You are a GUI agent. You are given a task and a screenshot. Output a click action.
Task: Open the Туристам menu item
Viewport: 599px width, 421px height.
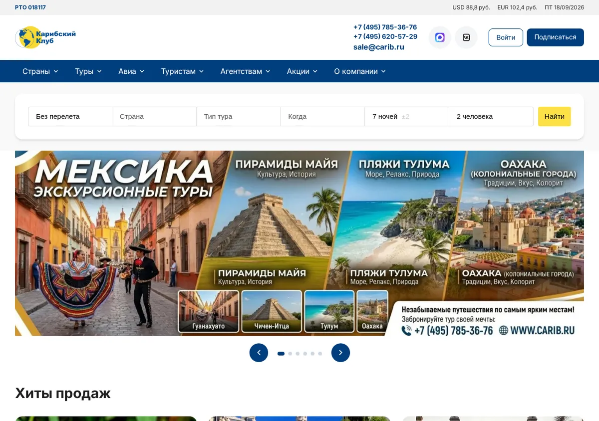(182, 71)
